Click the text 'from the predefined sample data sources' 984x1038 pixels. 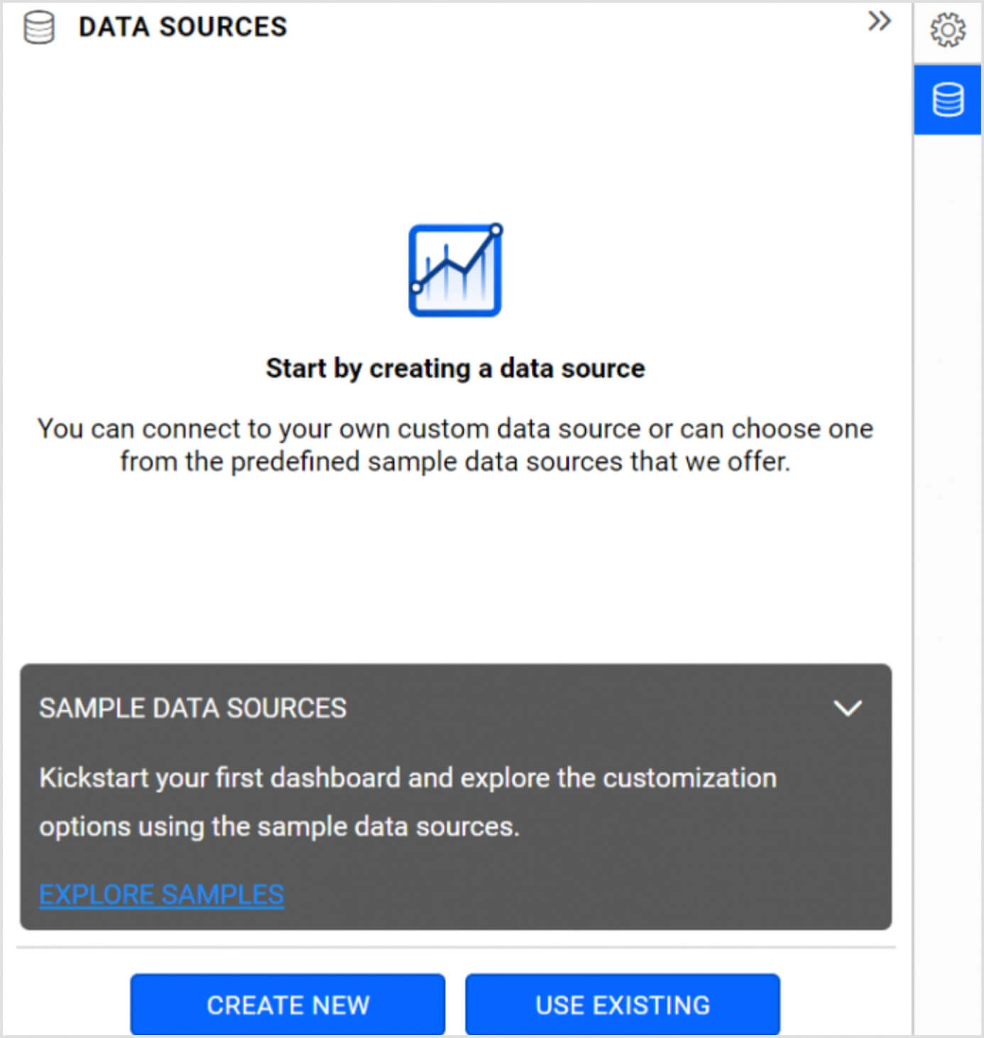coord(455,461)
